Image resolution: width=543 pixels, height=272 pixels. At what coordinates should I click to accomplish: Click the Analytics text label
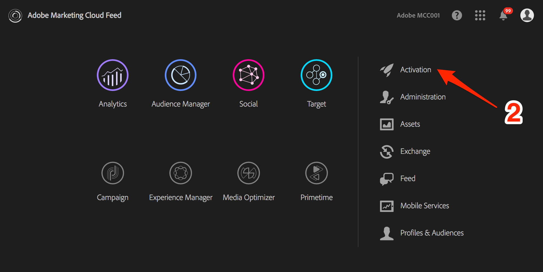[x=113, y=104]
